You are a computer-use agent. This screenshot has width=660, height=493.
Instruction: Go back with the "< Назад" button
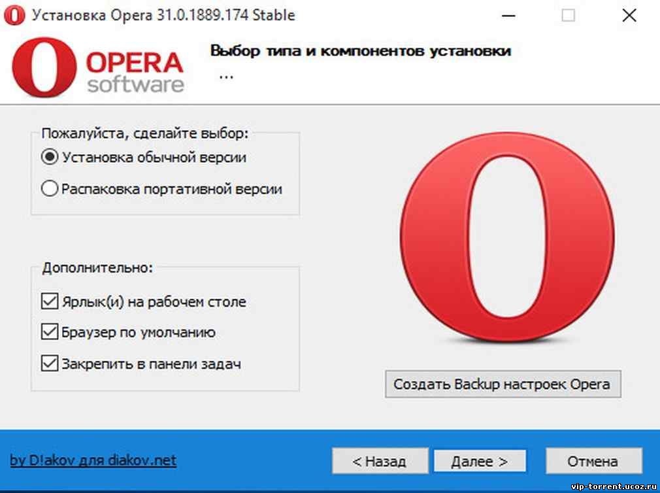[x=380, y=461]
